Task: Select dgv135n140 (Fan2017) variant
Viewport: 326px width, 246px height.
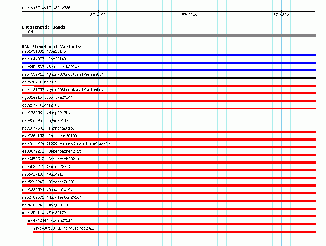Action: point(44,213)
